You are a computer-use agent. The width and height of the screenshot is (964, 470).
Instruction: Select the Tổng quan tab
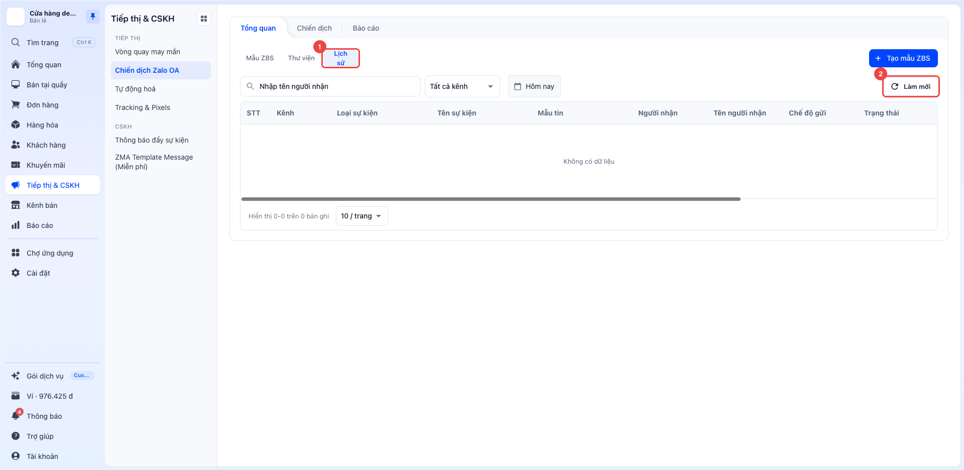258,28
